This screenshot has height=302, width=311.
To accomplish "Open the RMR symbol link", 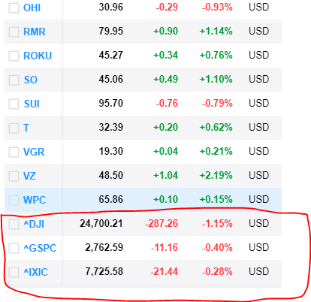I will 35,32.
